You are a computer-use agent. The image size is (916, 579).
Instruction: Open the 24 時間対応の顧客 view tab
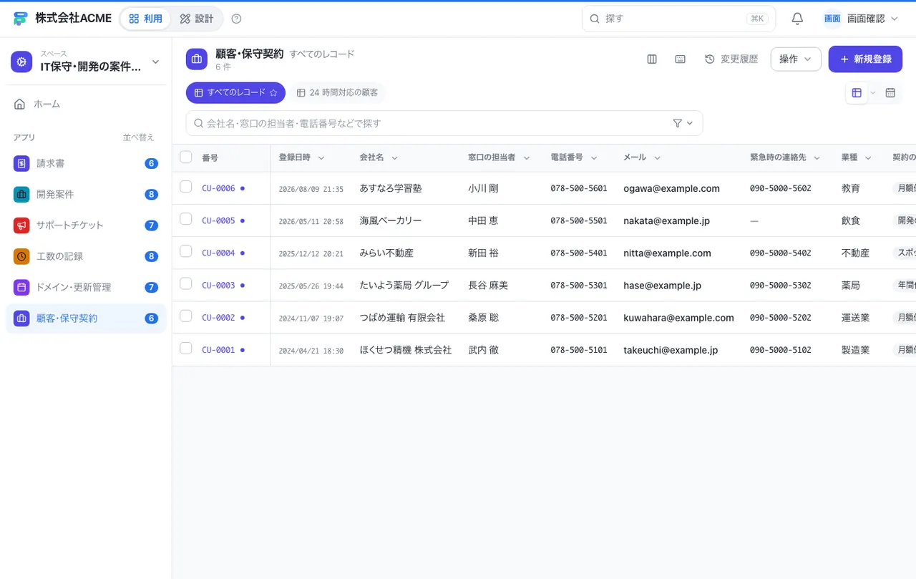tap(337, 93)
